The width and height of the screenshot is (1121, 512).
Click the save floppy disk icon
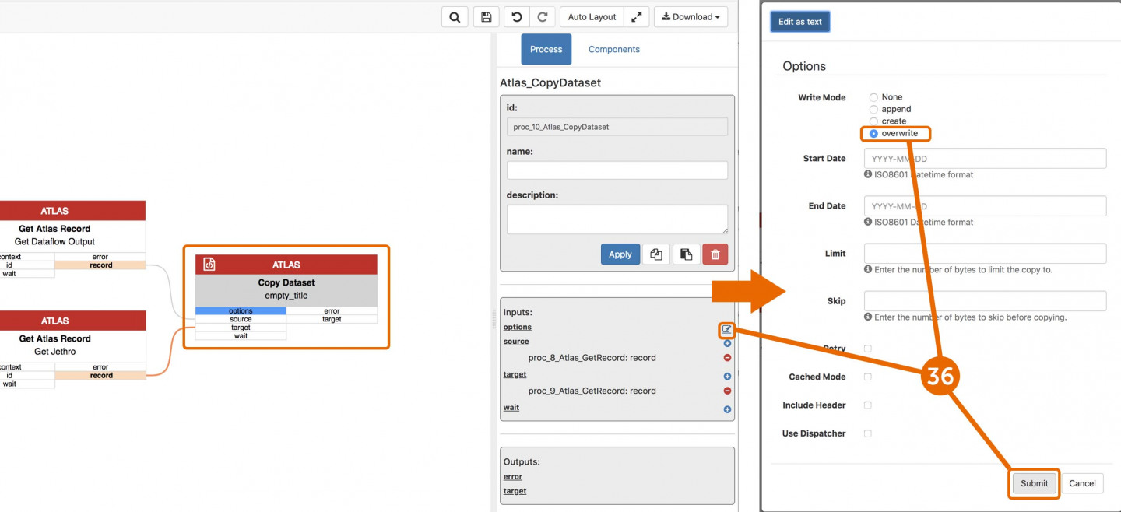(487, 17)
